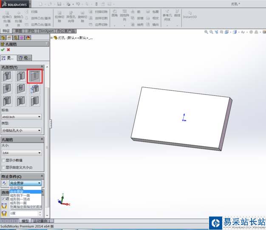Viewport: 266px width, 230px height.
Task: Click the end condition reverse direction icon
Action: [x=4, y=183]
